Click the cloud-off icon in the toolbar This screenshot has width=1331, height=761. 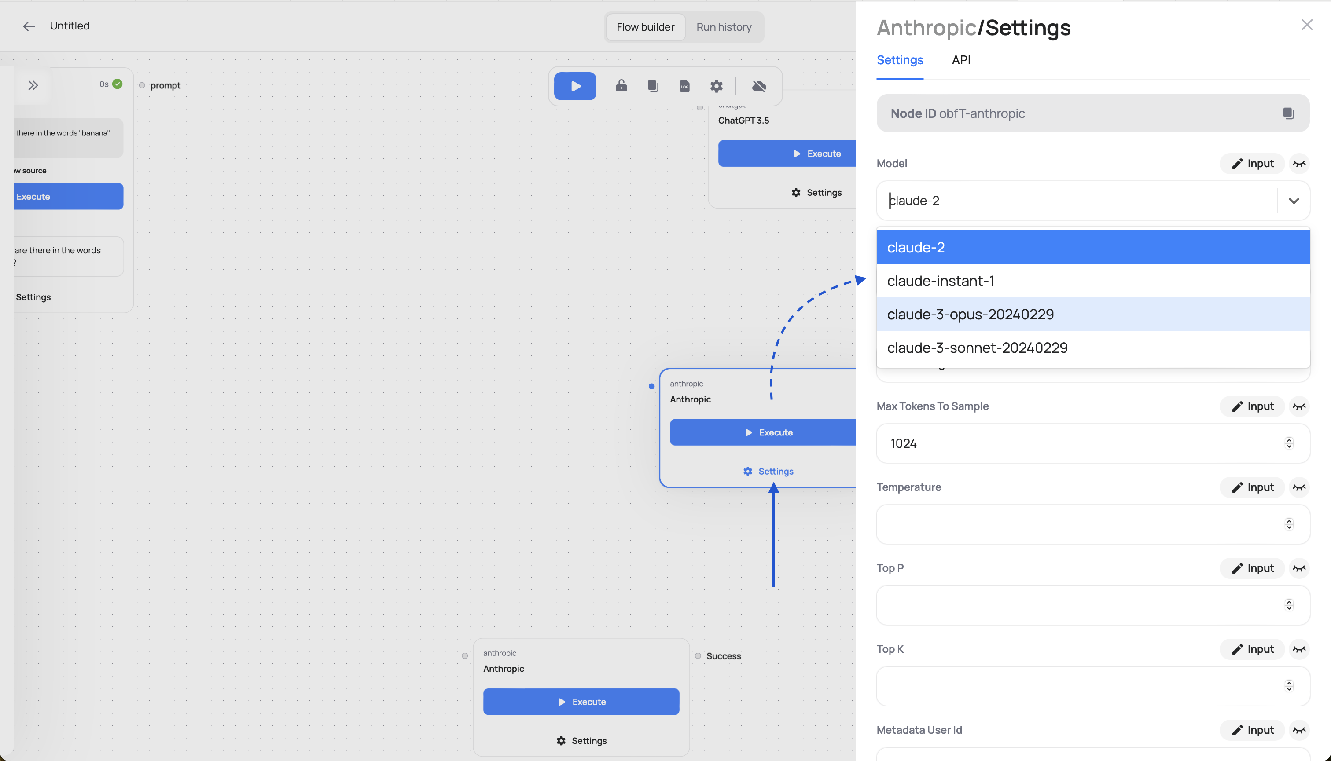click(759, 86)
